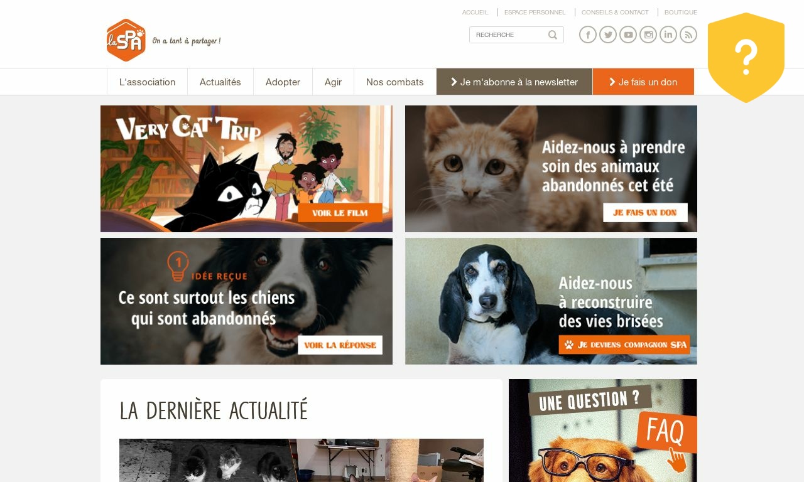Viewport: 804px width, 482px height.
Task: Open the LinkedIn social icon
Action: coord(668,35)
